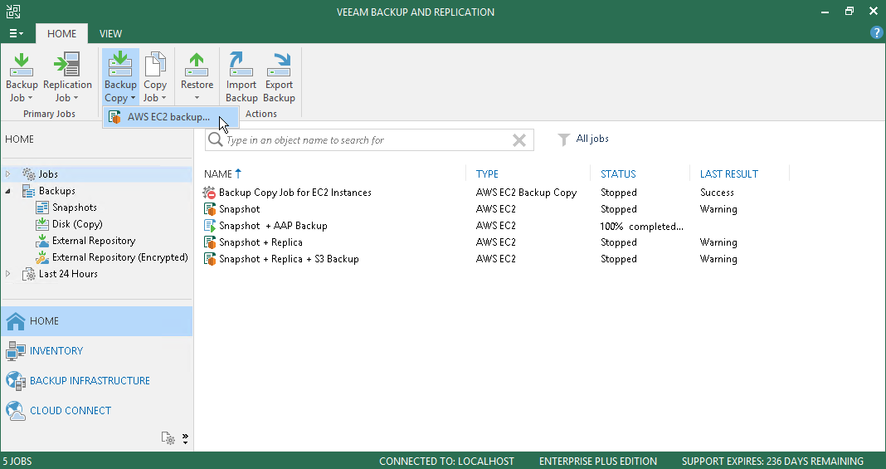Open the Copy Job dropdown arrow
886x469 pixels.
pos(163,98)
